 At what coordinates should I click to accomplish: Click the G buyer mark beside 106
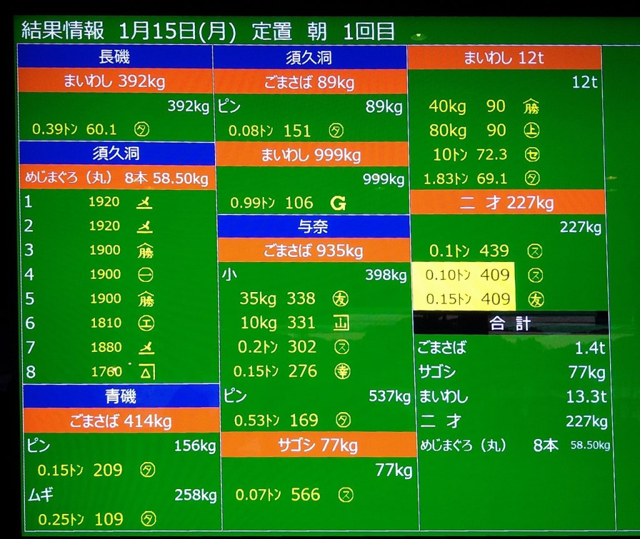(338, 203)
